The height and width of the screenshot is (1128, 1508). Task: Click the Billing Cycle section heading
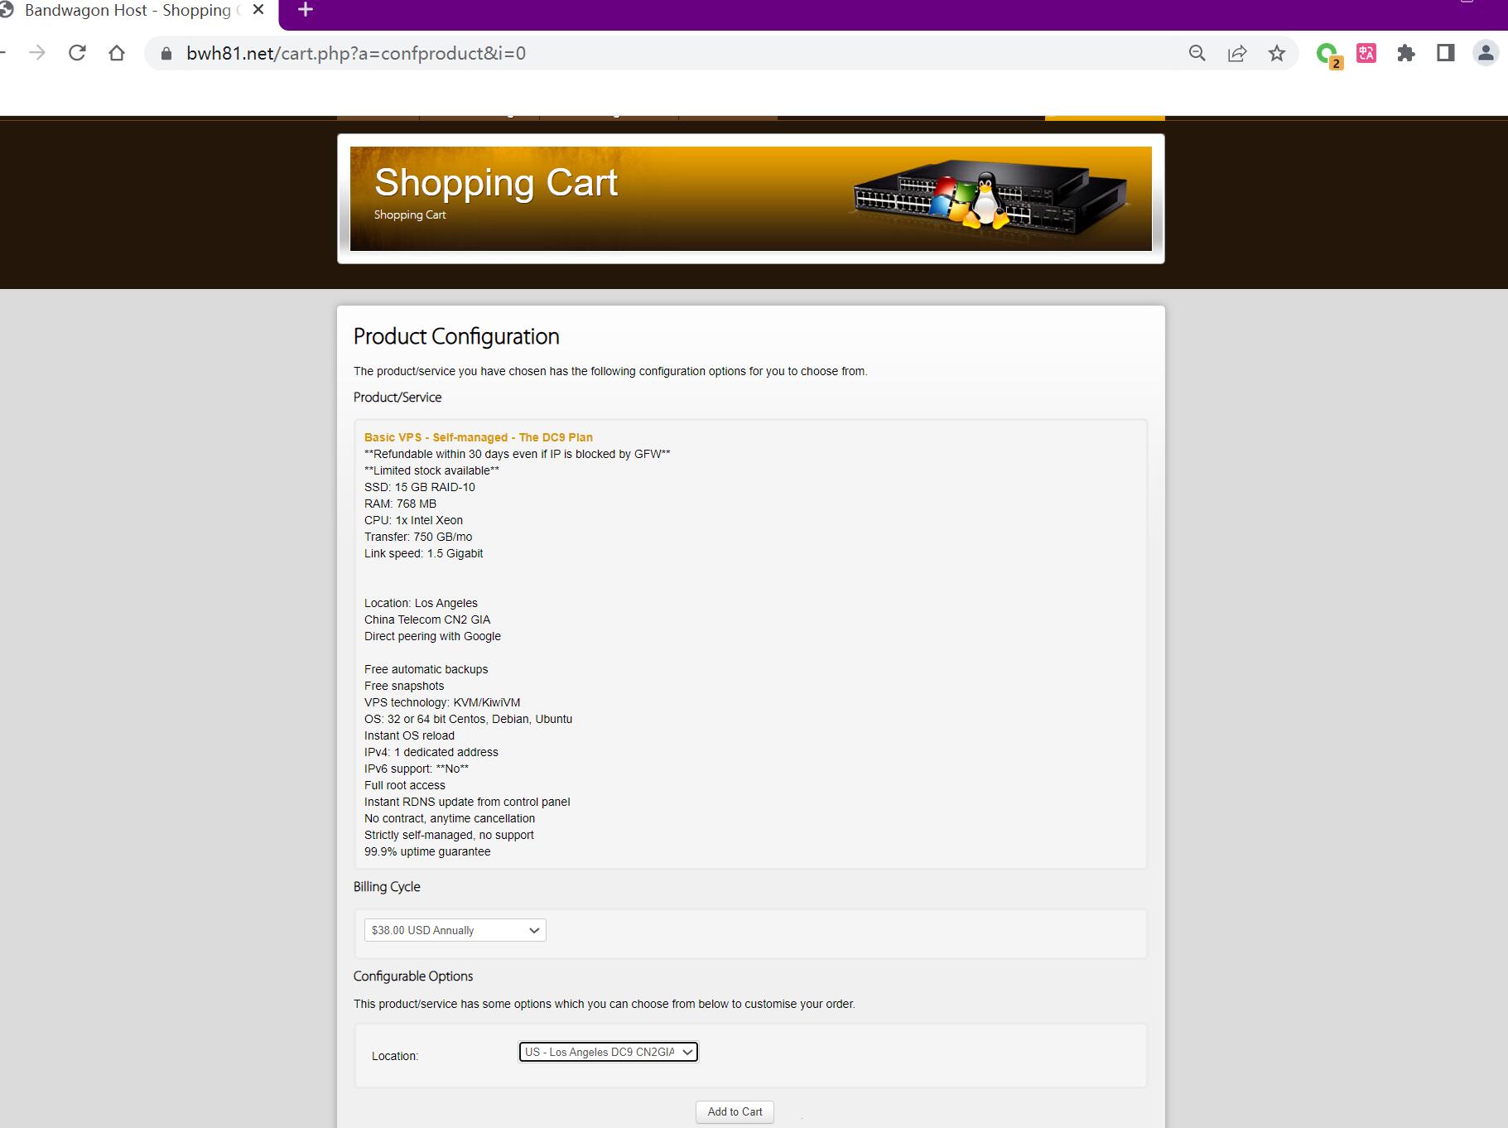click(x=387, y=887)
